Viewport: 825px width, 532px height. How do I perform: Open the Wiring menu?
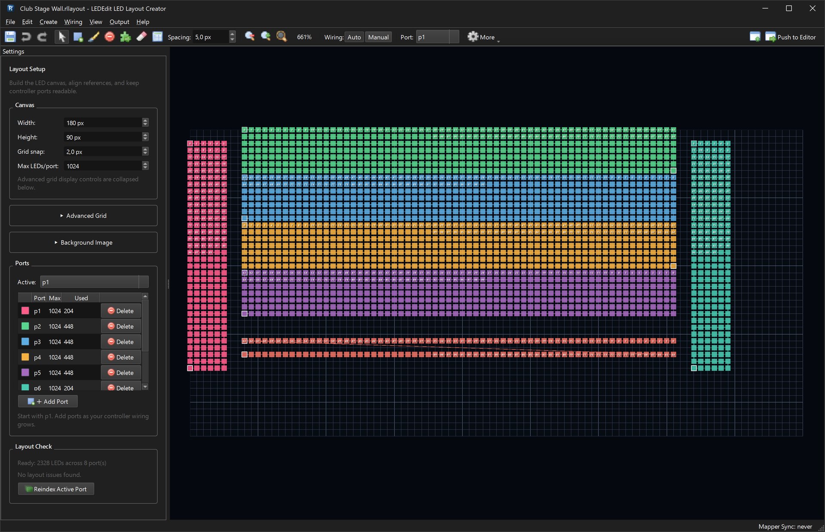(73, 22)
